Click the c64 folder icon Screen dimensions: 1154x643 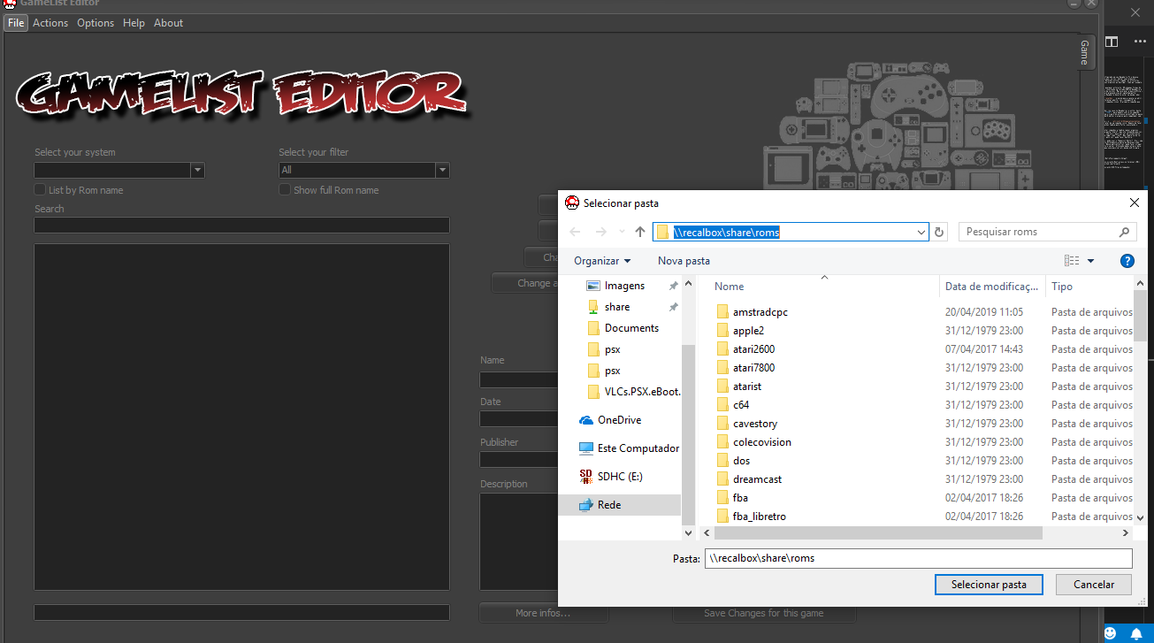[722, 405]
